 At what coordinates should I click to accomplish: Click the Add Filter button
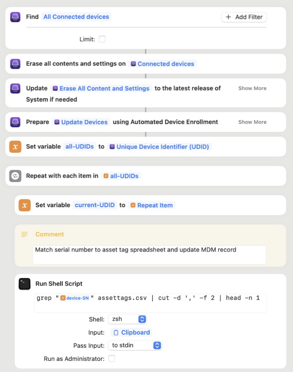[244, 17]
